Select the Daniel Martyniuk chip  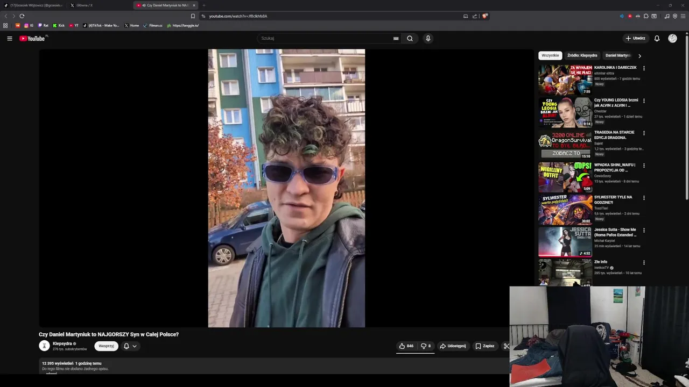tap(617, 55)
